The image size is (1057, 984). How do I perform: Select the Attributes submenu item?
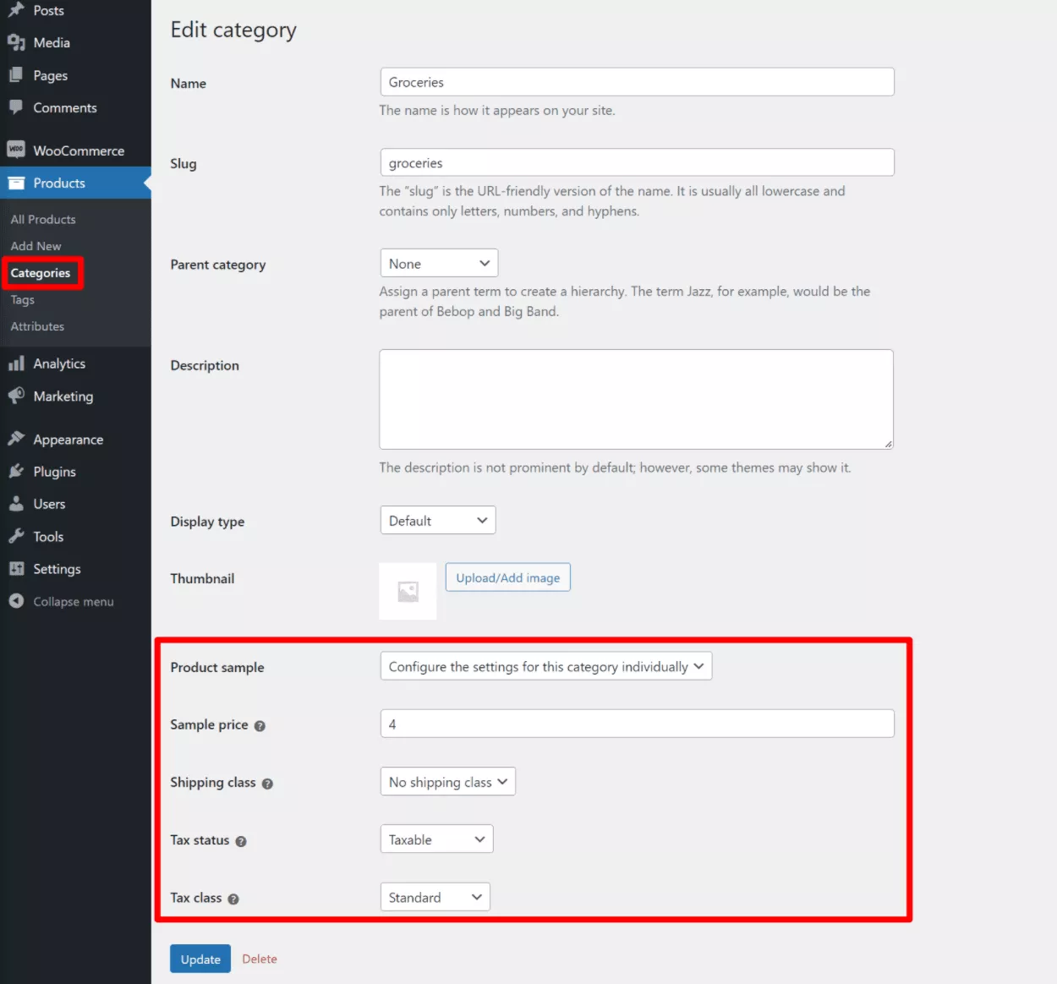pyautogui.click(x=37, y=326)
